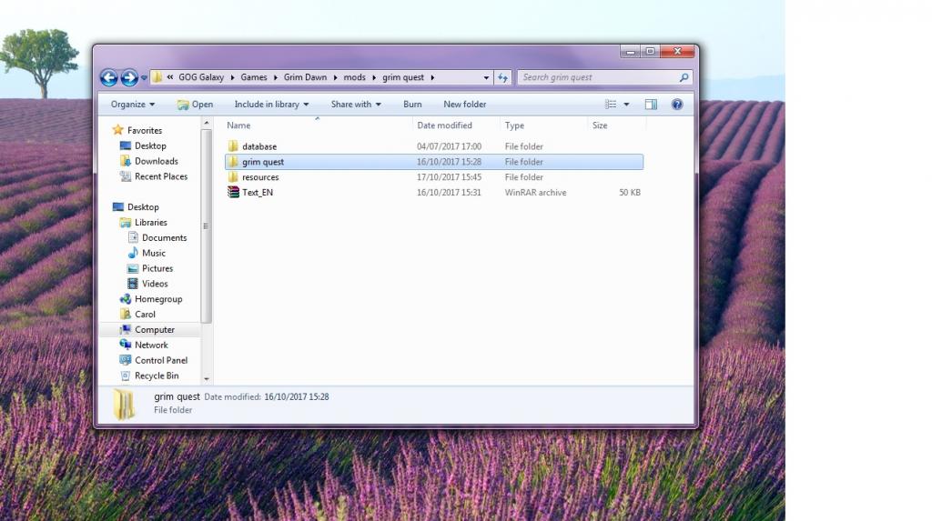Open Control Panel from navigation pane

click(x=160, y=360)
